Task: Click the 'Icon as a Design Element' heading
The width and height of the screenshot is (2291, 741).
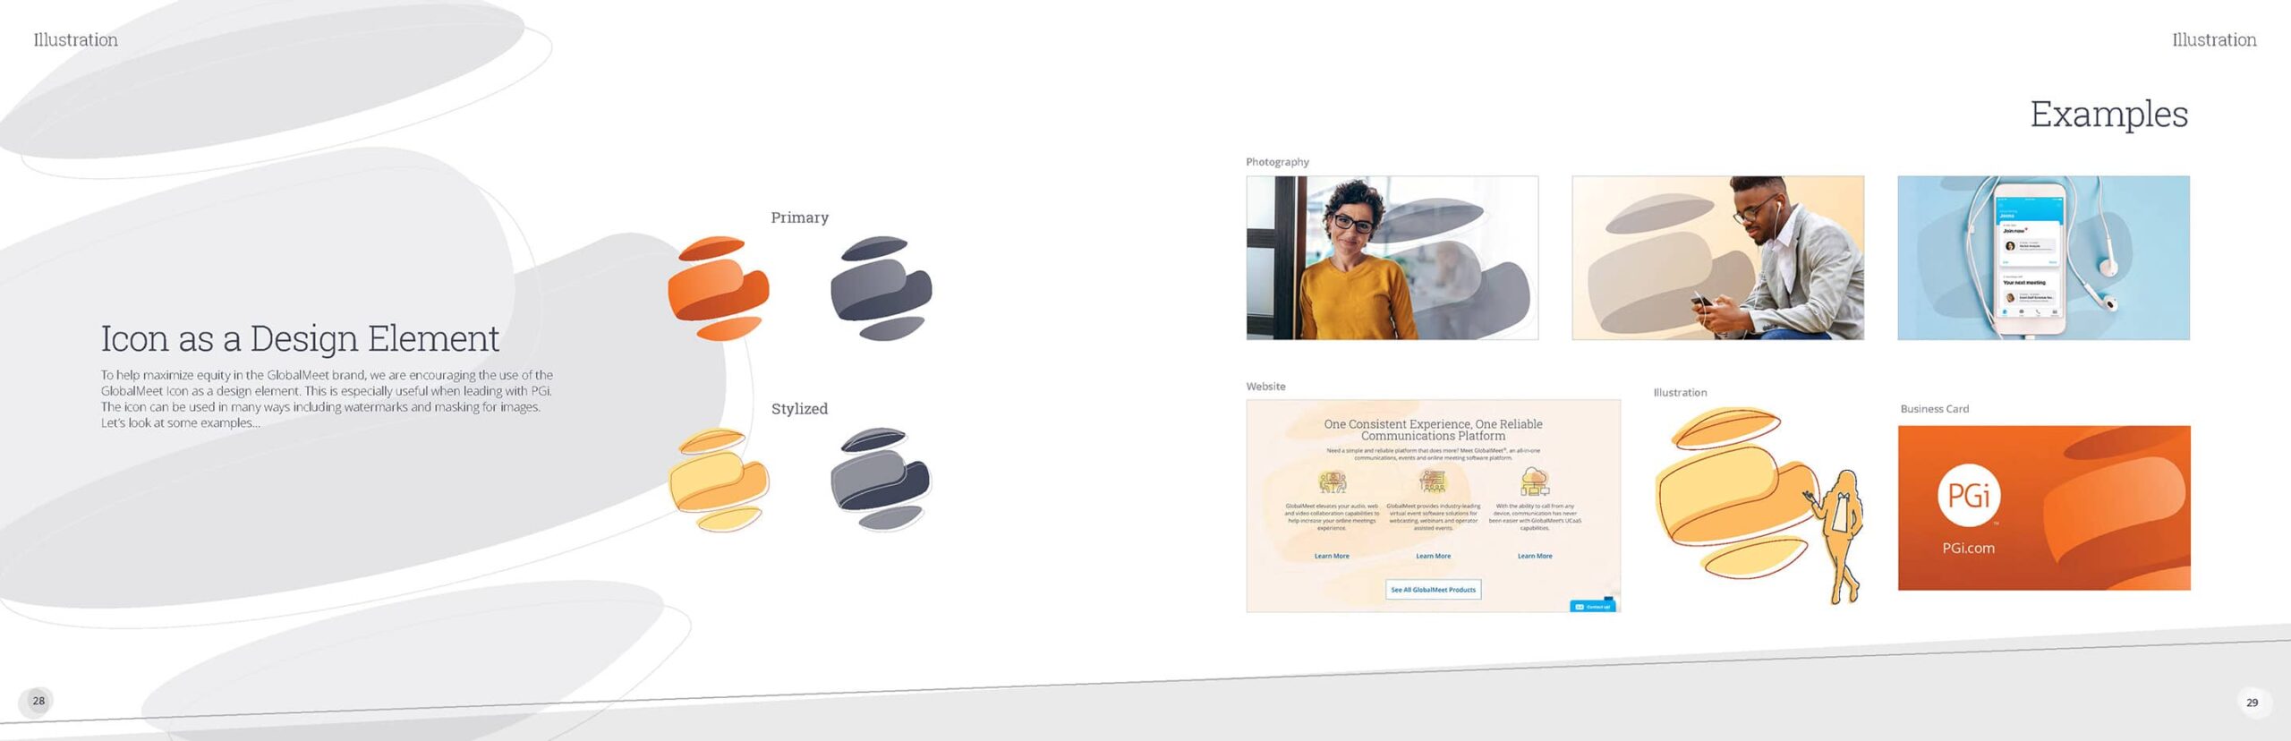Action: [300, 338]
